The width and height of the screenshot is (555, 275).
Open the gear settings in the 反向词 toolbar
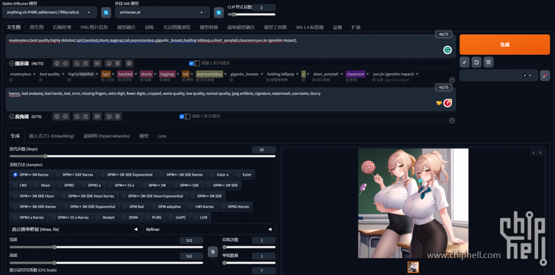[66, 116]
